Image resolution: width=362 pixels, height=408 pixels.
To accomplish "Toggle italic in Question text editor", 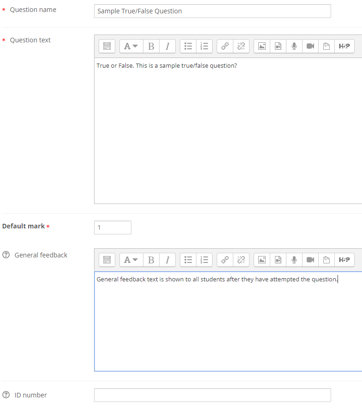I will click(x=167, y=47).
